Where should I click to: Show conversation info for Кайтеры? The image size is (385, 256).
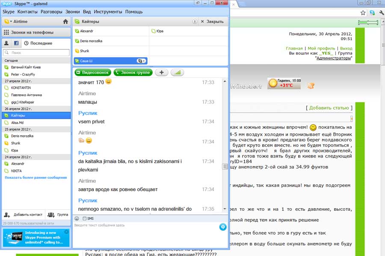195,22
